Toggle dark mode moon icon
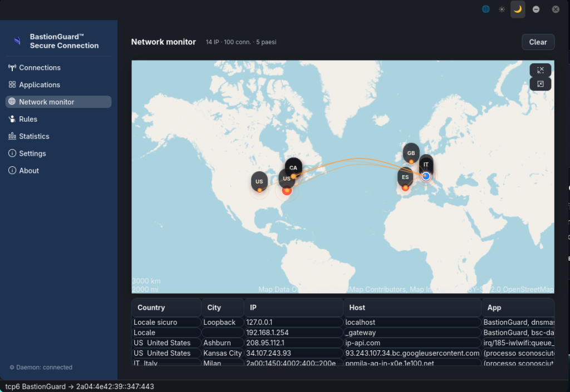 pyautogui.click(x=518, y=9)
